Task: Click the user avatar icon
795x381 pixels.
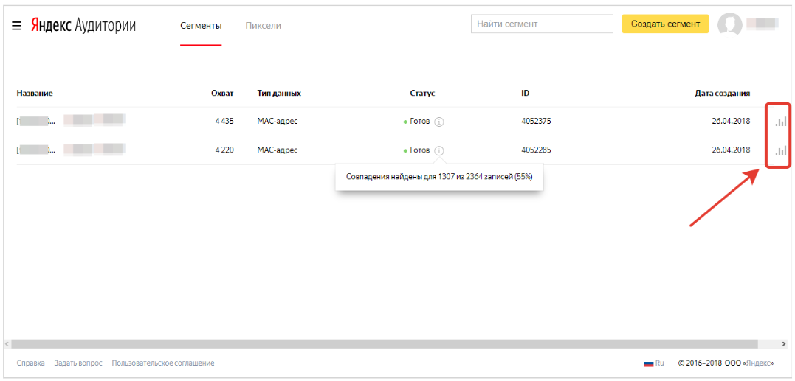Action: point(729,25)
